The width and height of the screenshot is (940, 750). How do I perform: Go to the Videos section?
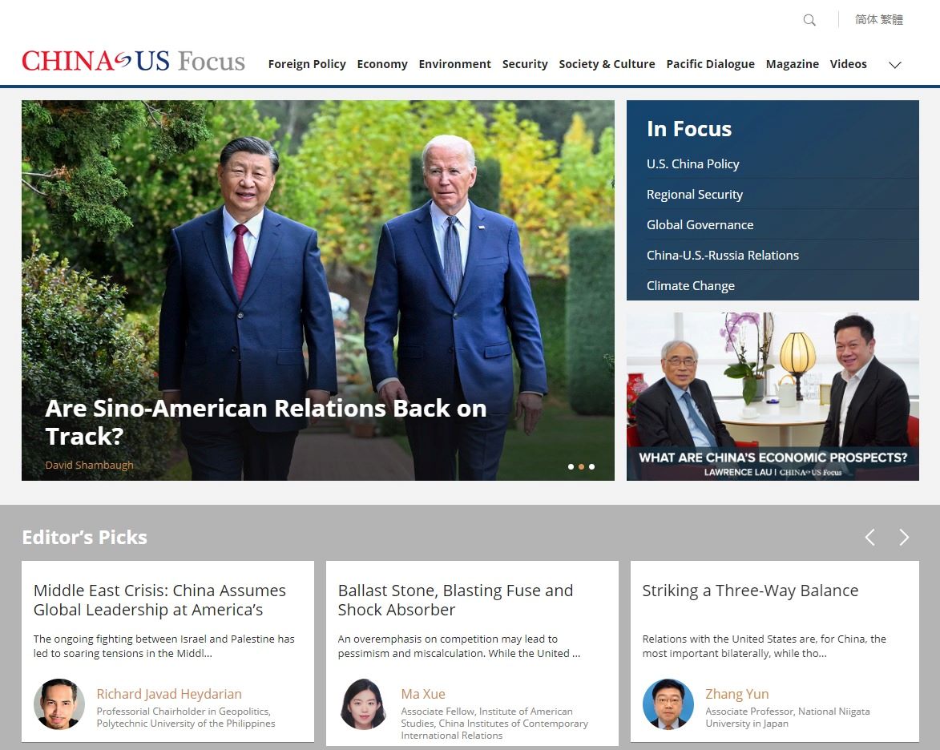tap(849, 64)
